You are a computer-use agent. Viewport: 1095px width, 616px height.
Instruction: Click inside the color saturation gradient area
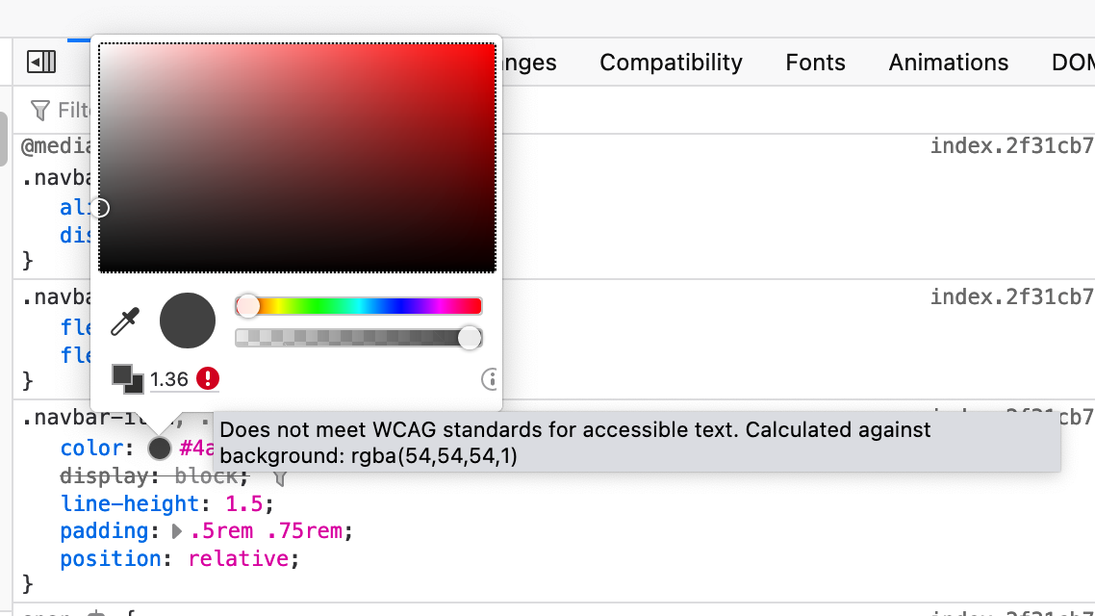296,158
